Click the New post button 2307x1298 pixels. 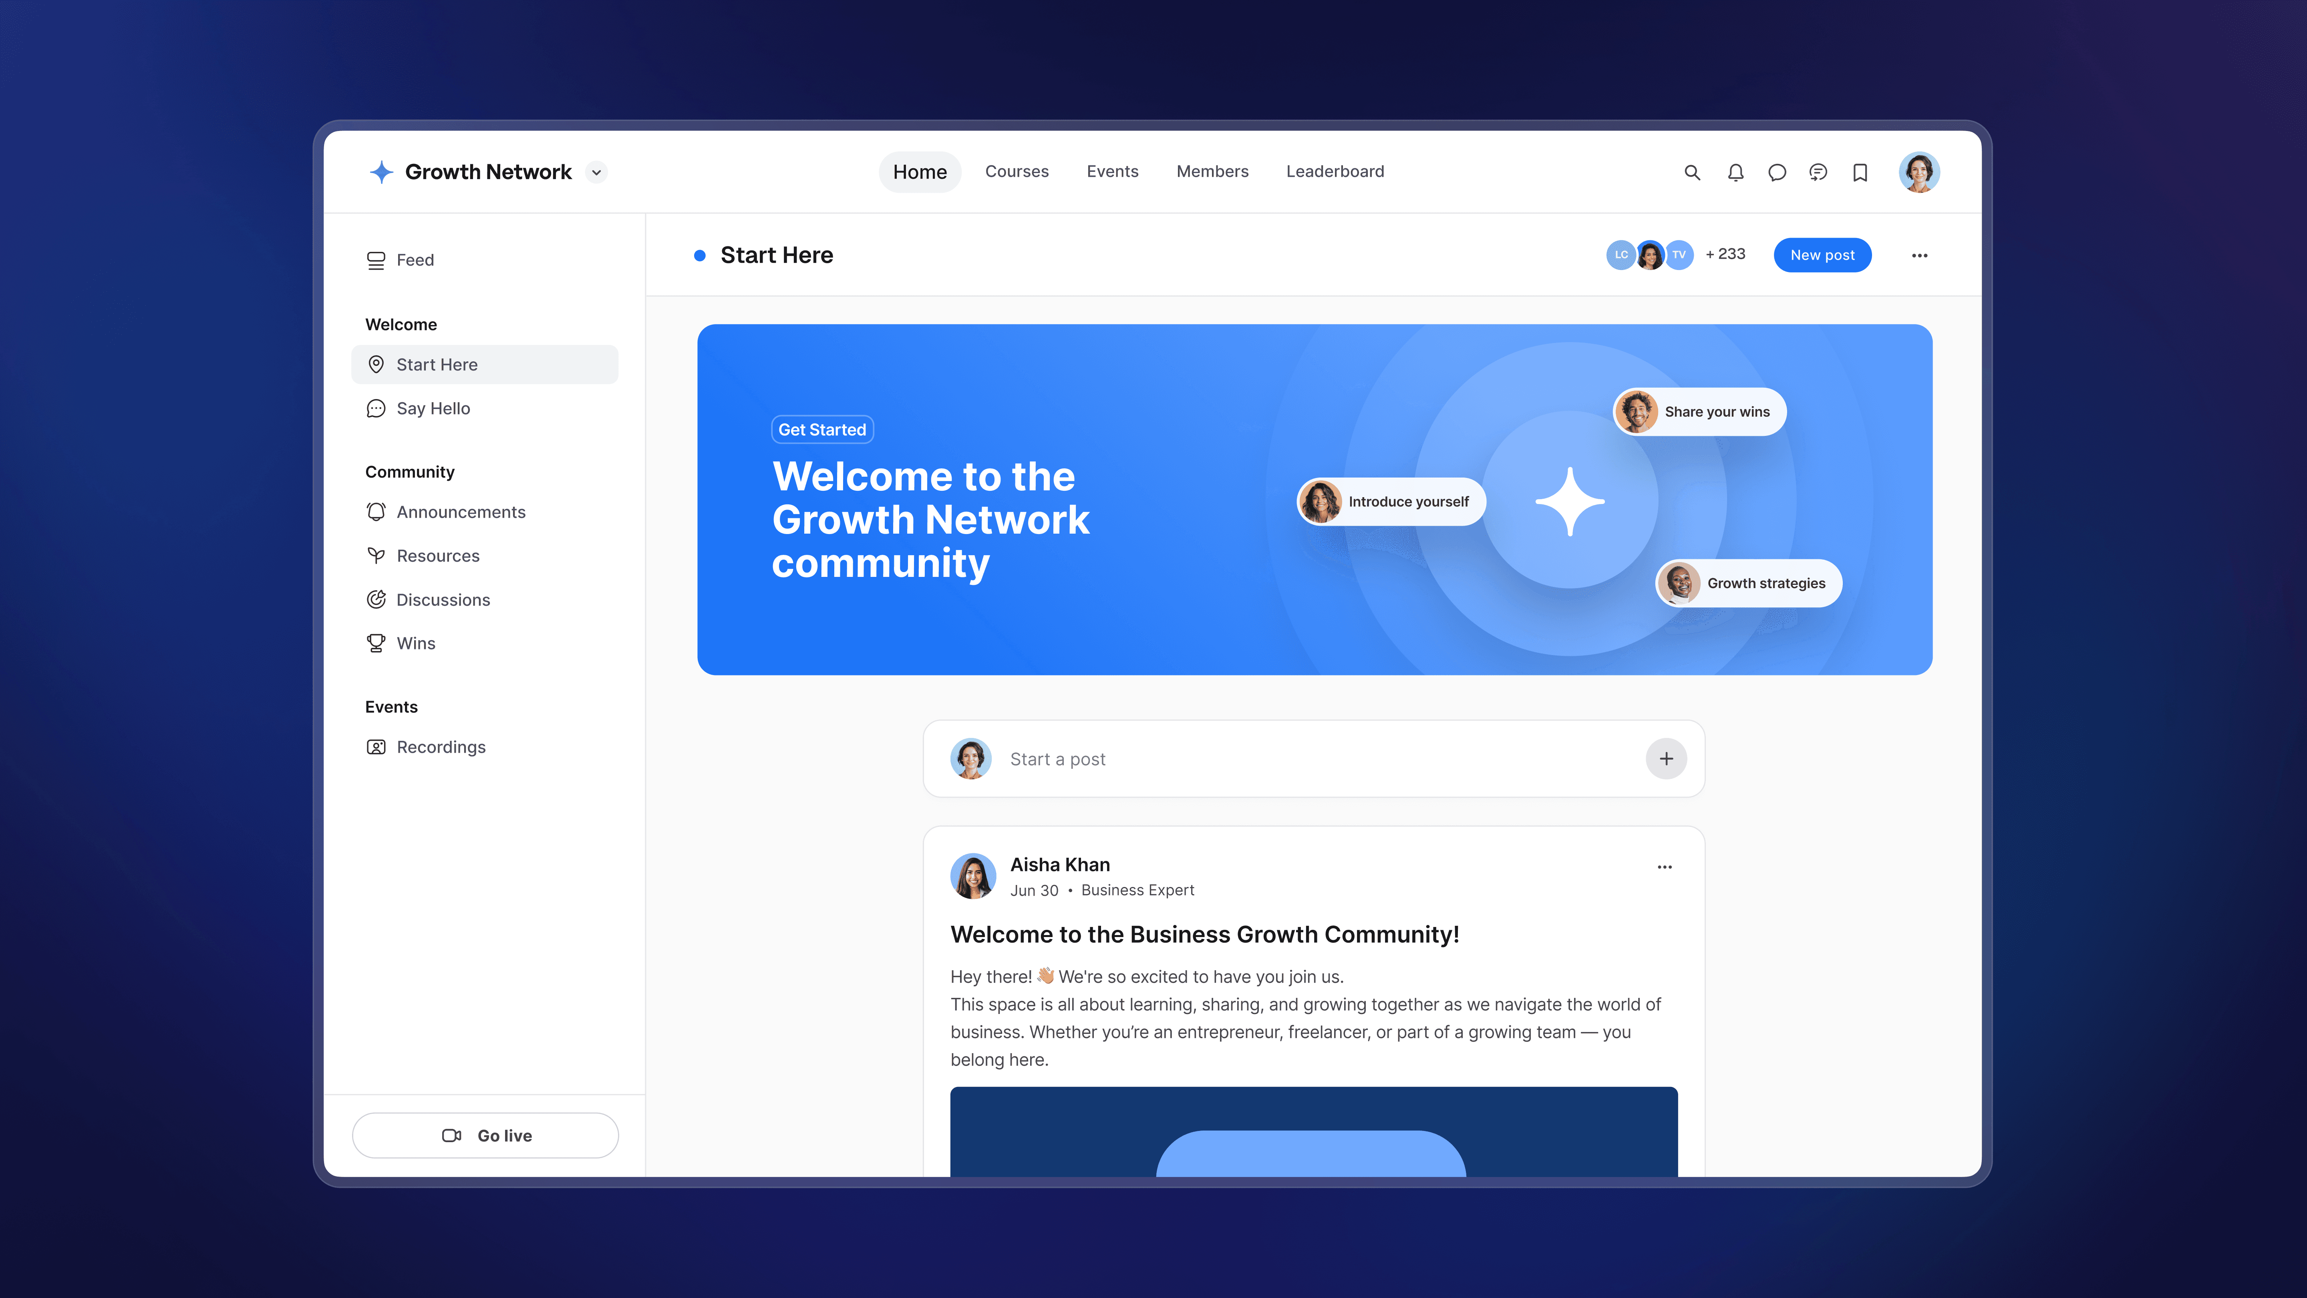[x=1822, y=255]
